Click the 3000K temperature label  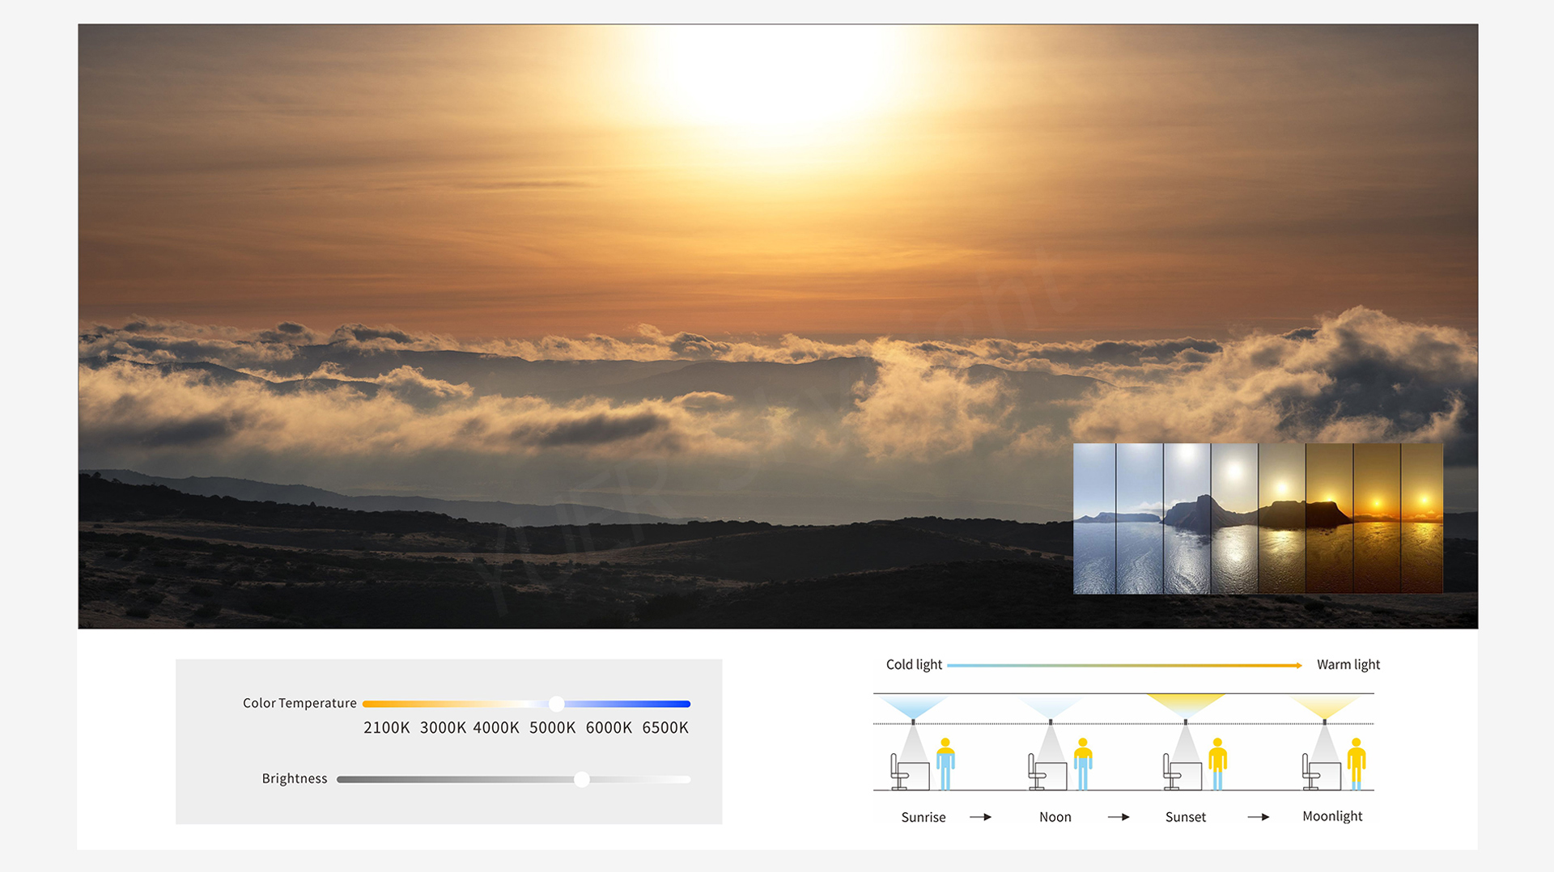point(443,727)
